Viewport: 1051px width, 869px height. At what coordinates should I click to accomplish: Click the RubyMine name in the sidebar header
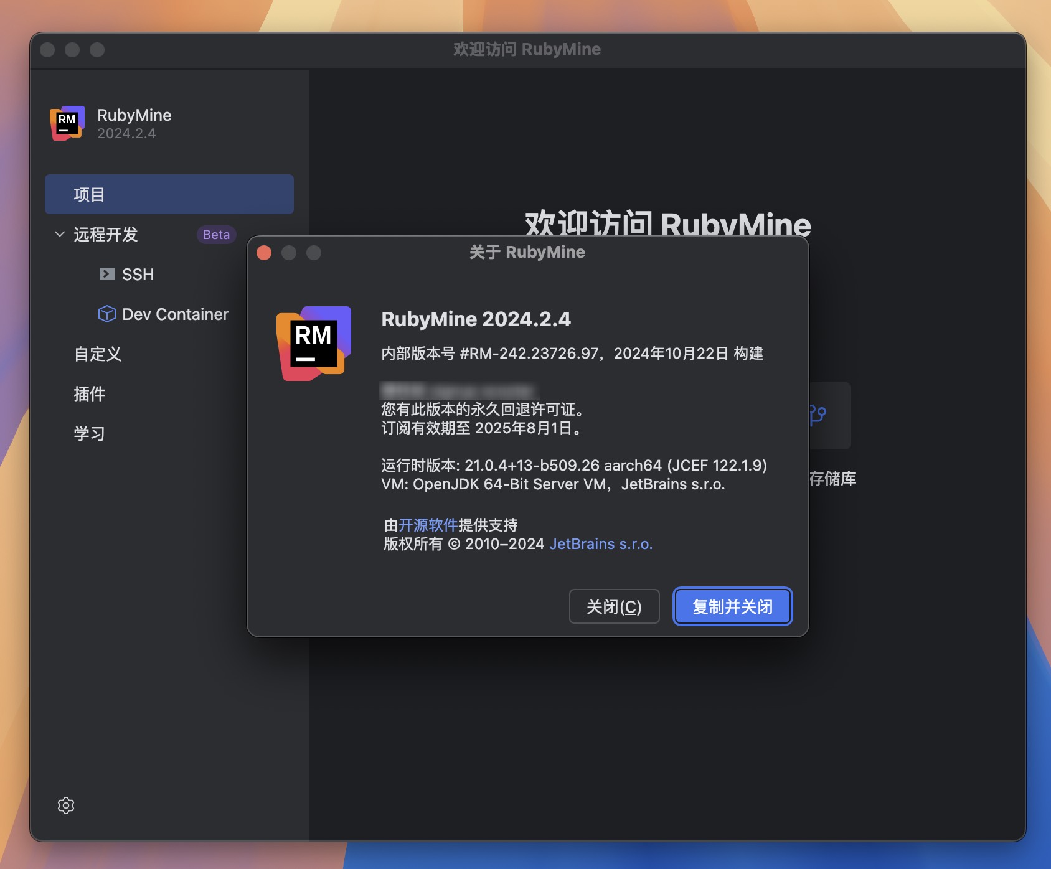pyautogui.click(x=134, y=115)
